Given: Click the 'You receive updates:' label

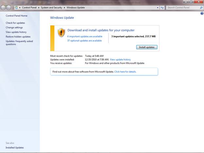Looking at the screenshot, I should click(x=61, y=63).
